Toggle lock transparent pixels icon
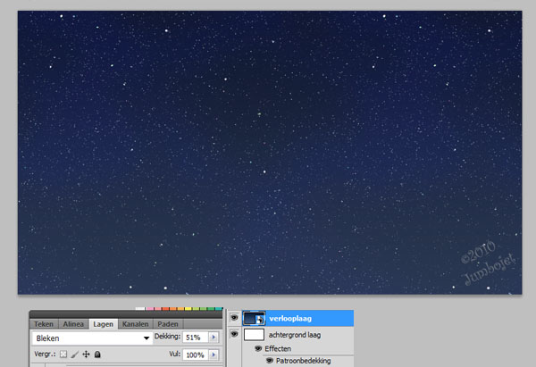Viewport: 536px width, 367px height. (x=63, y=354)
